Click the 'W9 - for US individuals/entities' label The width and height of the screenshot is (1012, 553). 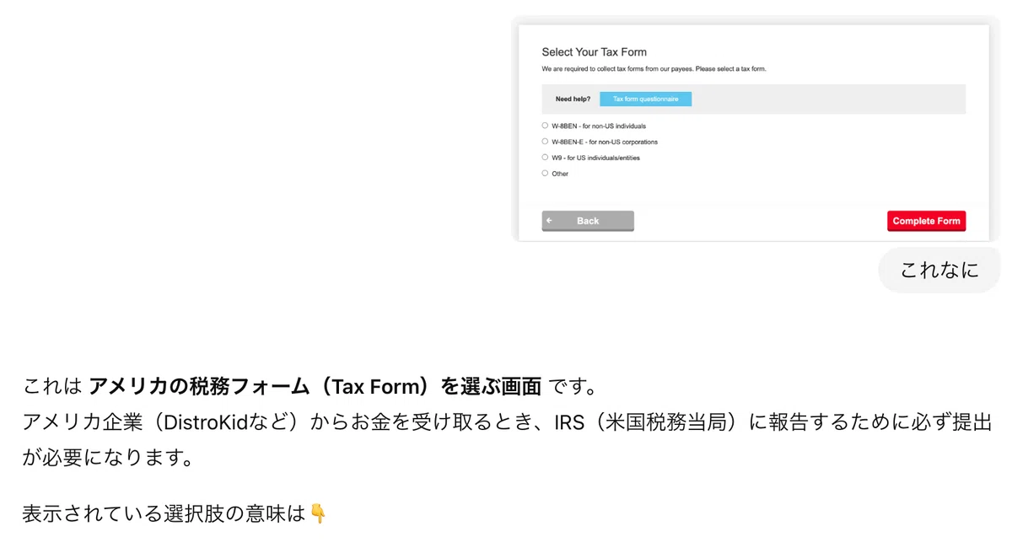click(595, 158)
